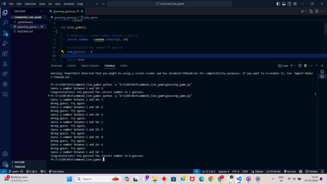Split the terminal panel

click(x=300, y=65)
